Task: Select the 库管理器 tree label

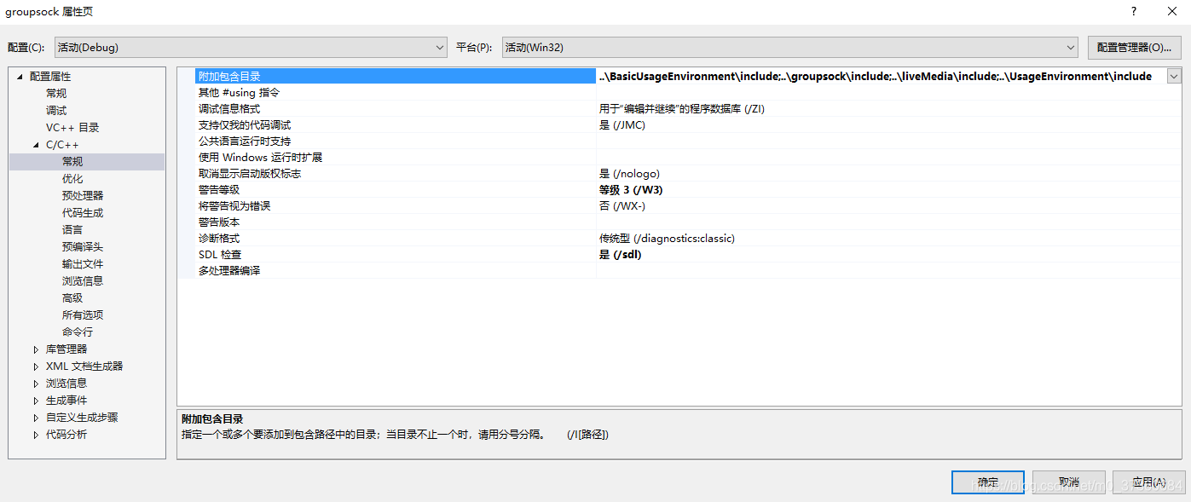Action: point(66,349)
